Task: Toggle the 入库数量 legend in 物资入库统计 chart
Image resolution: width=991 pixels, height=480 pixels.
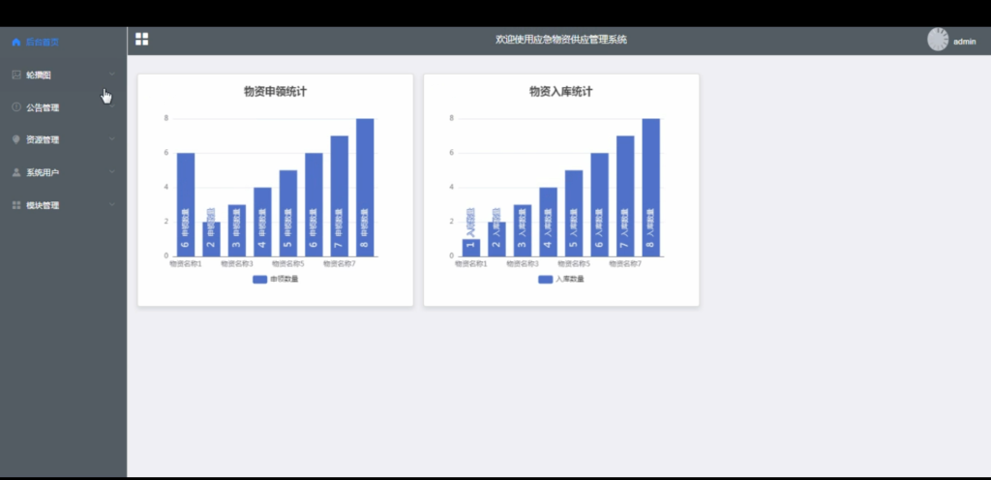Action: point(561,279)
